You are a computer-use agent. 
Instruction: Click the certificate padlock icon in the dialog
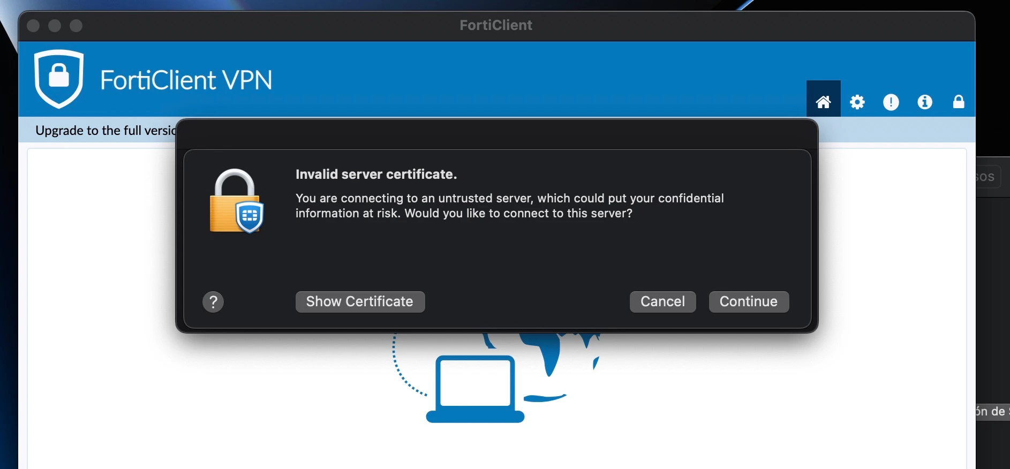coord(236,201)
